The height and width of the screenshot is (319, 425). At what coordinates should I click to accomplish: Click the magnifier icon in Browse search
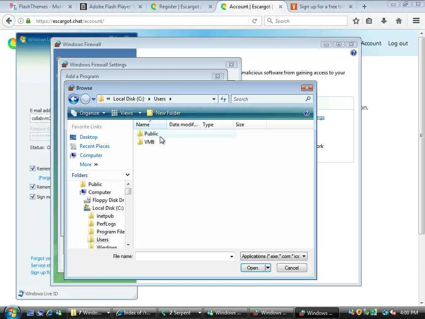coord(308,99)
